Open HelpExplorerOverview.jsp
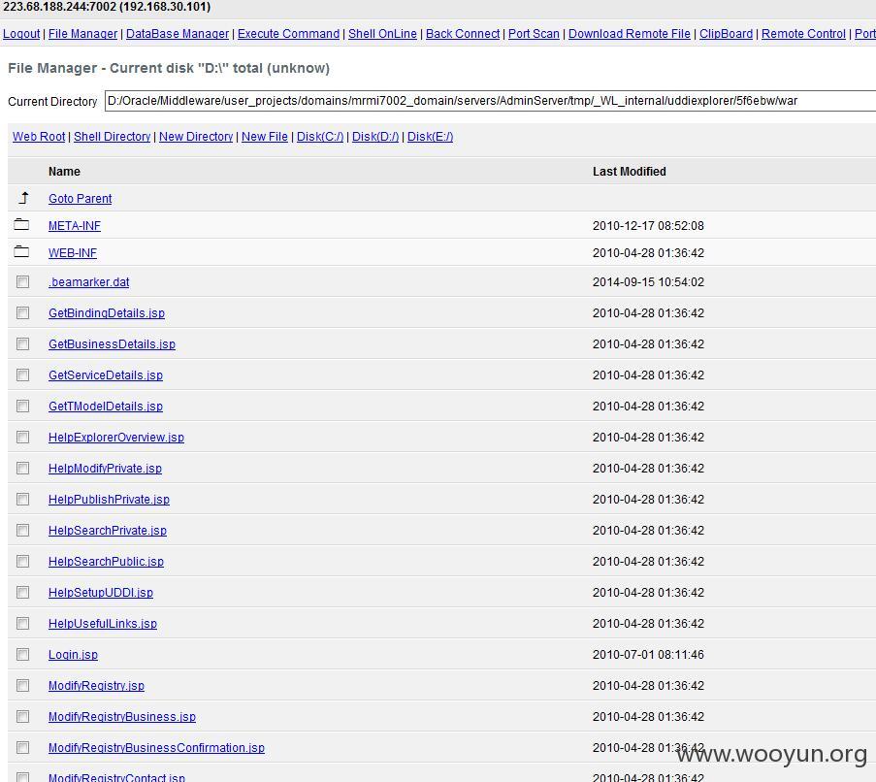The height and width of the screenshot is (782, 876). (115, 437)
